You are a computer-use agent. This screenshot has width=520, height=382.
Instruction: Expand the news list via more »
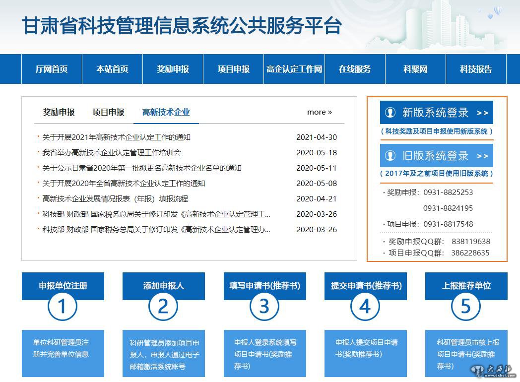point(319,112)
